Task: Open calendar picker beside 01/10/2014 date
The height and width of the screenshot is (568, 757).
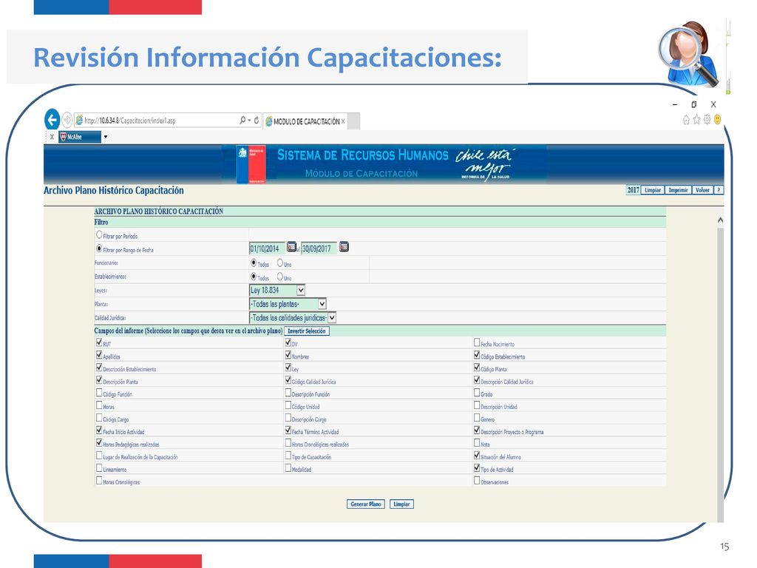Action: (x=291, y=247)
